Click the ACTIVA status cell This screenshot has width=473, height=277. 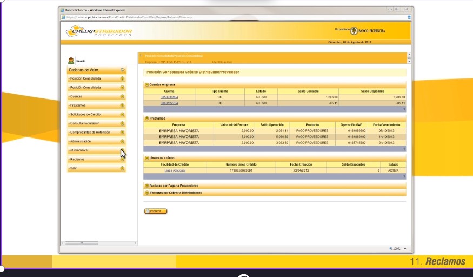[x=393, y=171]
